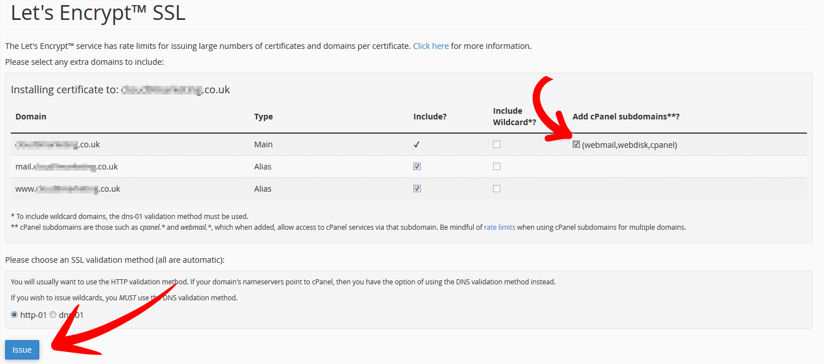Click the Type column header

[263, 116]
